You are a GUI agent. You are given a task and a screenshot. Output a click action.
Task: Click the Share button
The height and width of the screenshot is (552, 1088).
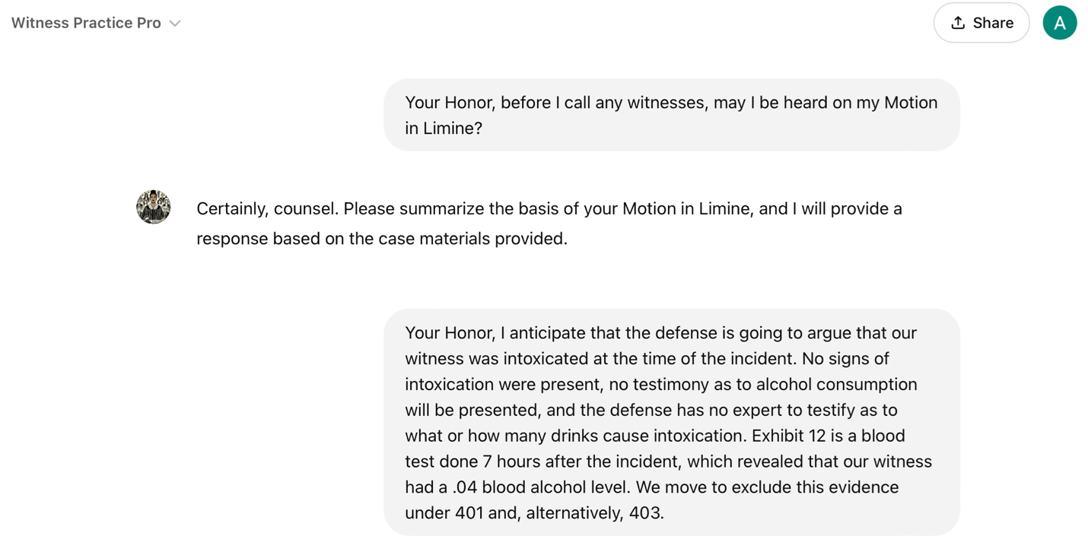pyautogui.click(x=981, y=23)
